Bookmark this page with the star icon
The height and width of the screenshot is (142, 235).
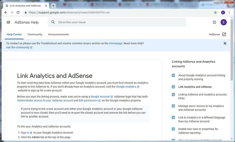click(x=215, y=12)
